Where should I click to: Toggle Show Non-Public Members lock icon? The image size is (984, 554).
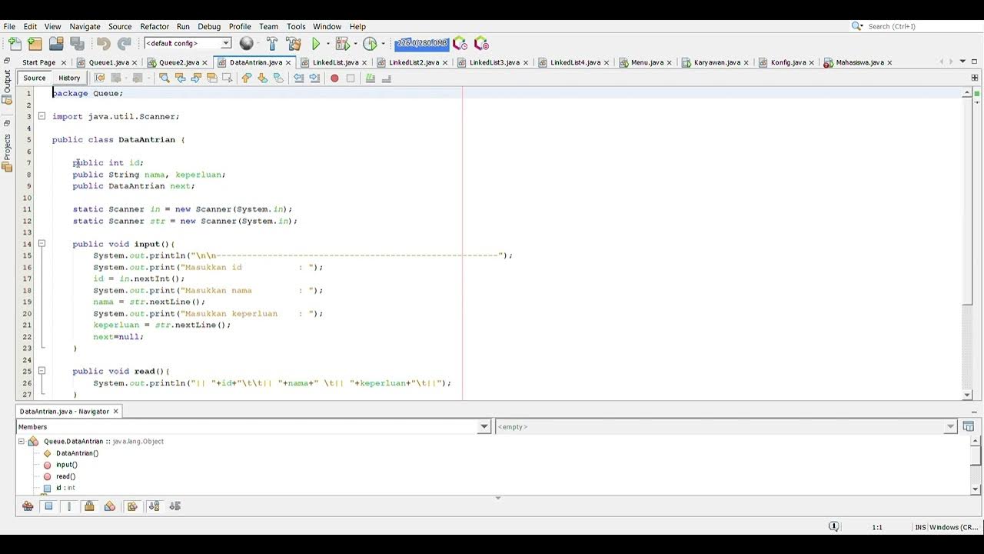coord(89,506)
